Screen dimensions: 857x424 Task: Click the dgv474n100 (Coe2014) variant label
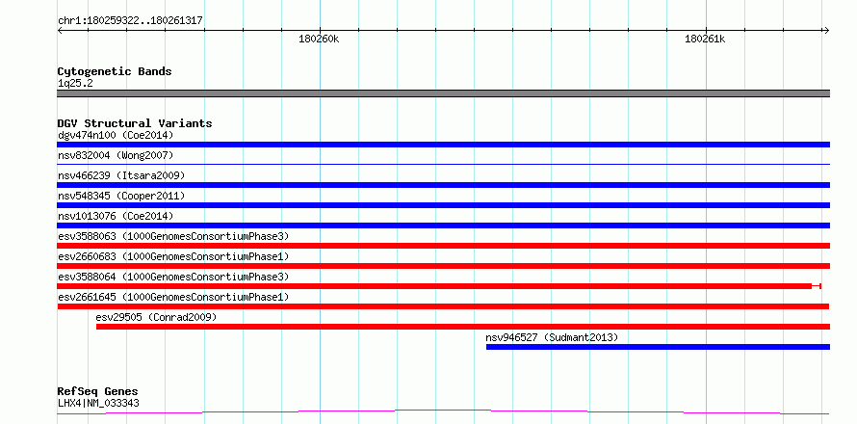coord(116,135)
